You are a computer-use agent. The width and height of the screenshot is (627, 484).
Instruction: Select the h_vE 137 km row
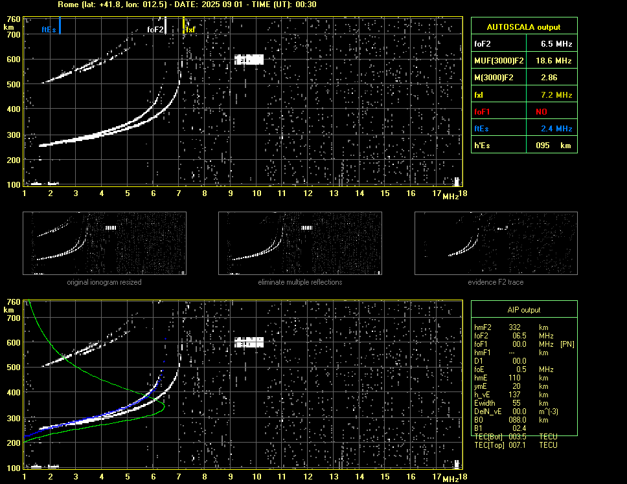point(512,394)
